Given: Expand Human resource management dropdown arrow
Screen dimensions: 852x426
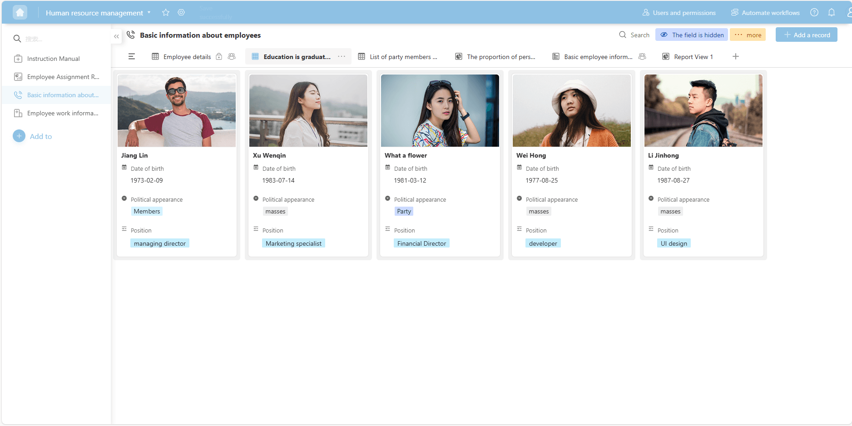Looking at the screenshot, I should click(x=149, y=13).
